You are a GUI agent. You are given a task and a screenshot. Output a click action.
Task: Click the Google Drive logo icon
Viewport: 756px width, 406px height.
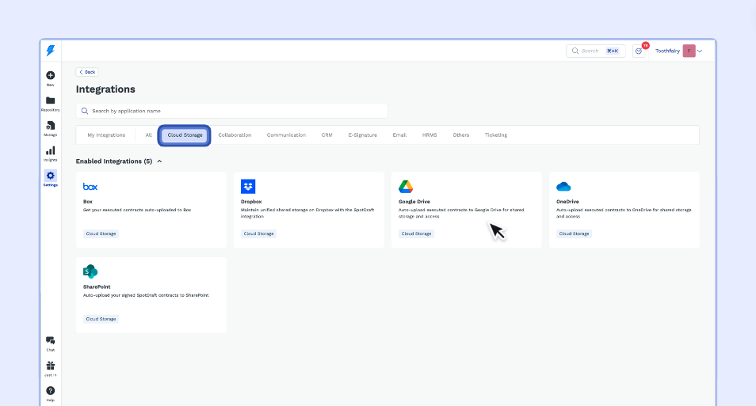(x=406, y=187)
